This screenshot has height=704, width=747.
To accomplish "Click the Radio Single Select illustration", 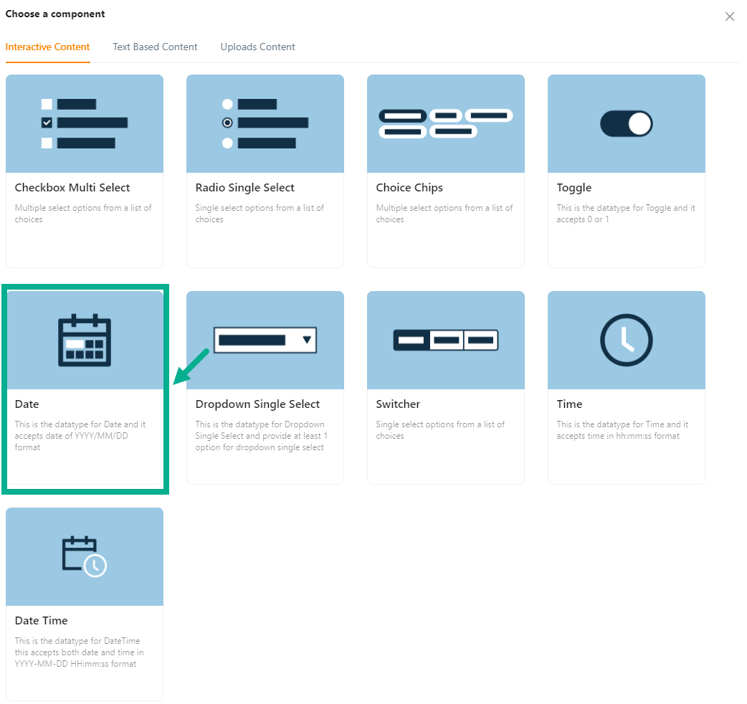I will [265, 123].
